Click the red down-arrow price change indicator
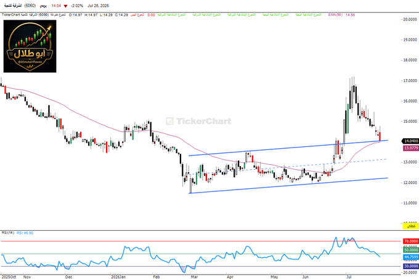 pos(65,6)
